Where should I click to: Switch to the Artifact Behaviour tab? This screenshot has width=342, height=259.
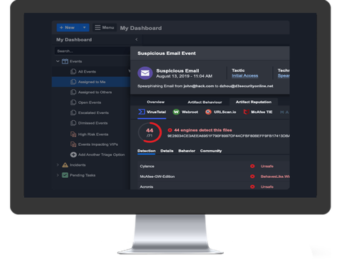(x=204, y=102)
